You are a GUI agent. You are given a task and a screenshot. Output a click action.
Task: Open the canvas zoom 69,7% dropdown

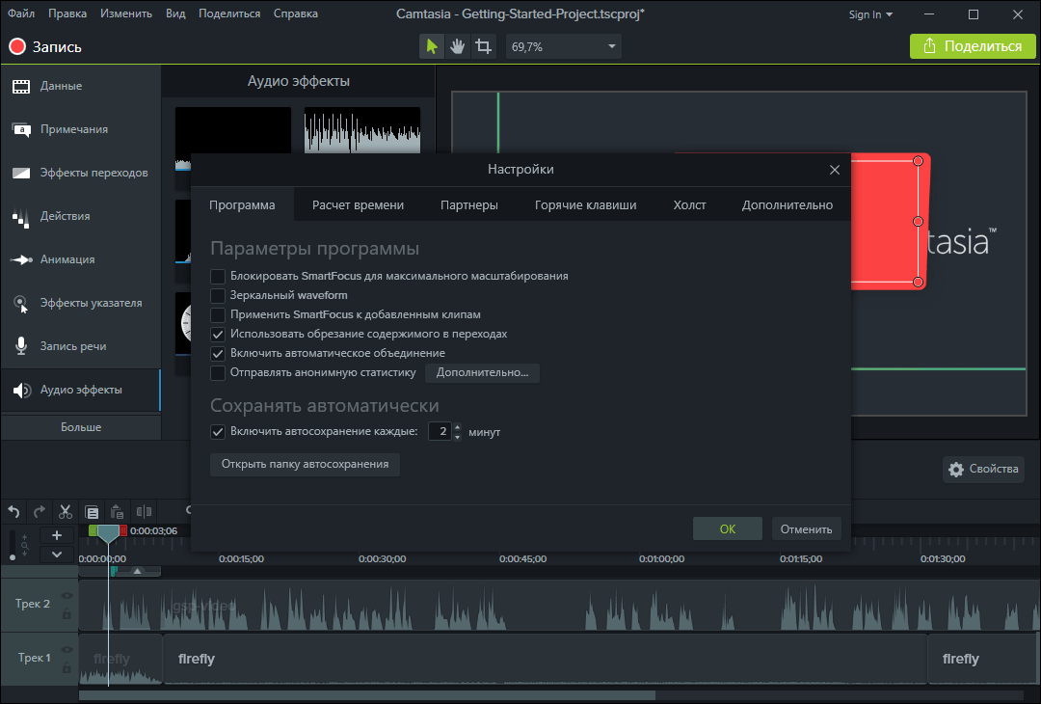(564, 46)
